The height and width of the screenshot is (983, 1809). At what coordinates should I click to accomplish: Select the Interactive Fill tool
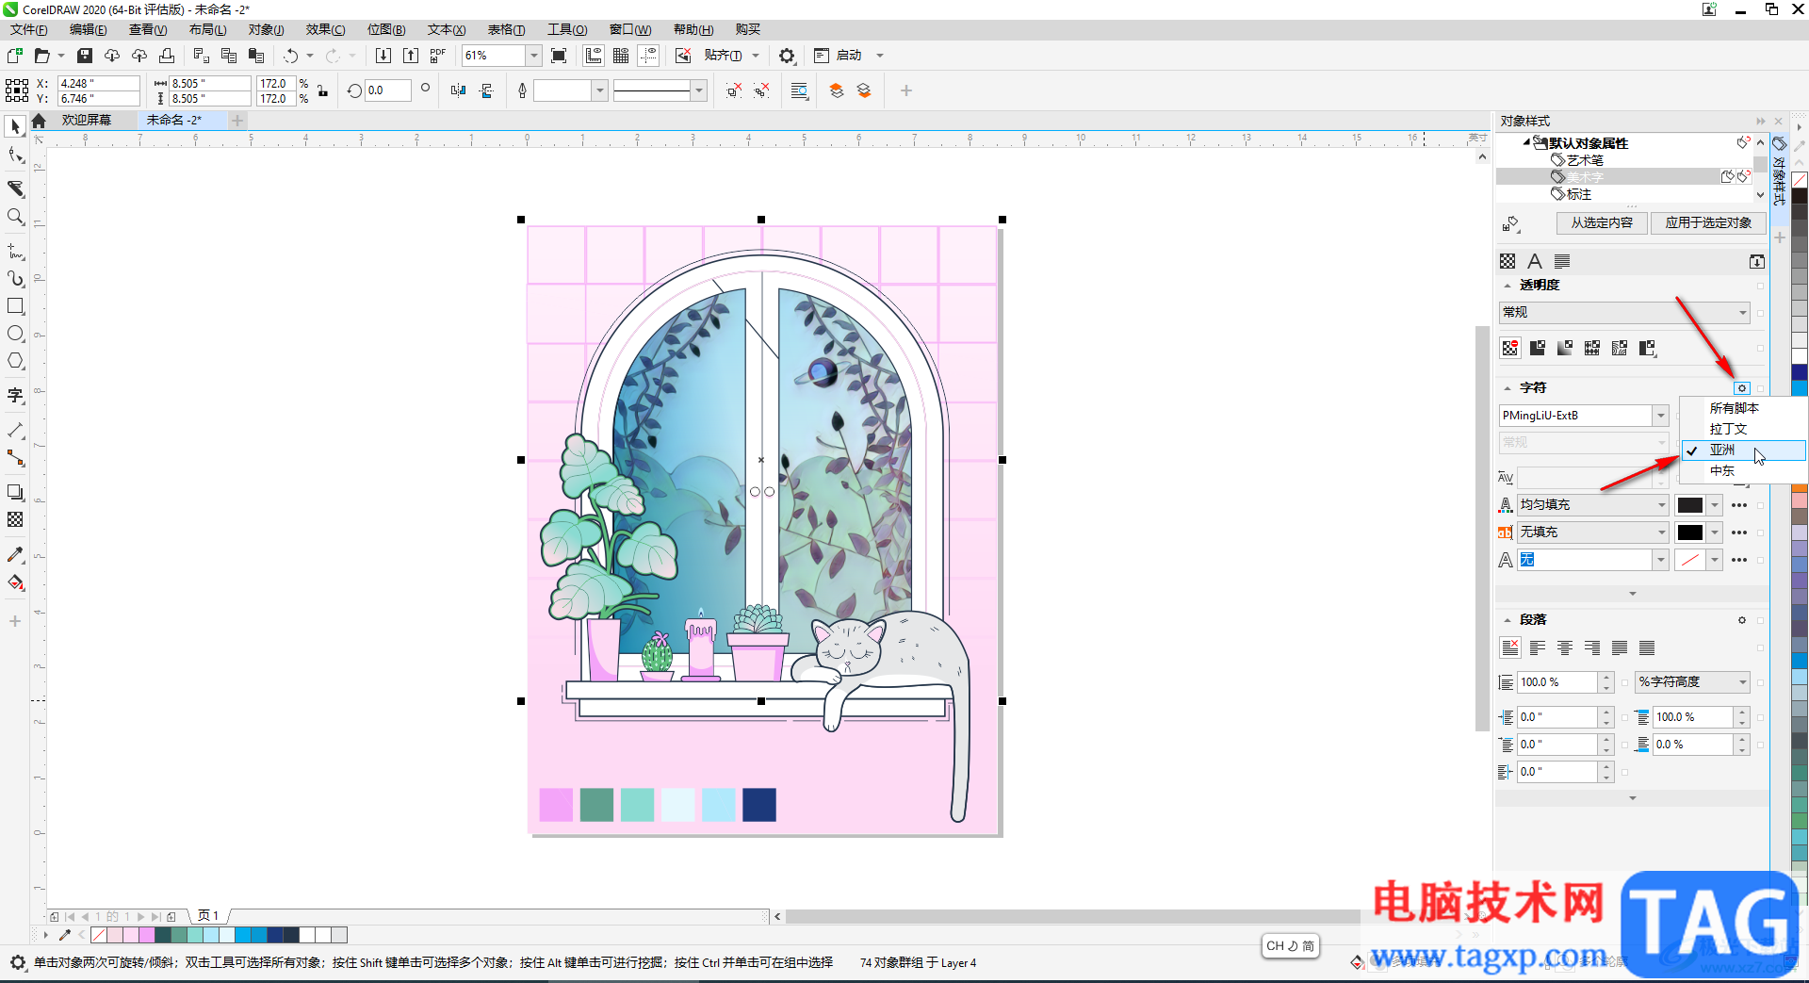tap(15, 582)
